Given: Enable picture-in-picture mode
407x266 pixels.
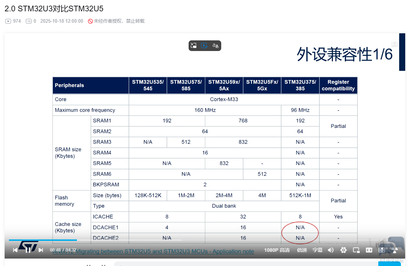Looking at the screenshot, I should click(356, 250).
